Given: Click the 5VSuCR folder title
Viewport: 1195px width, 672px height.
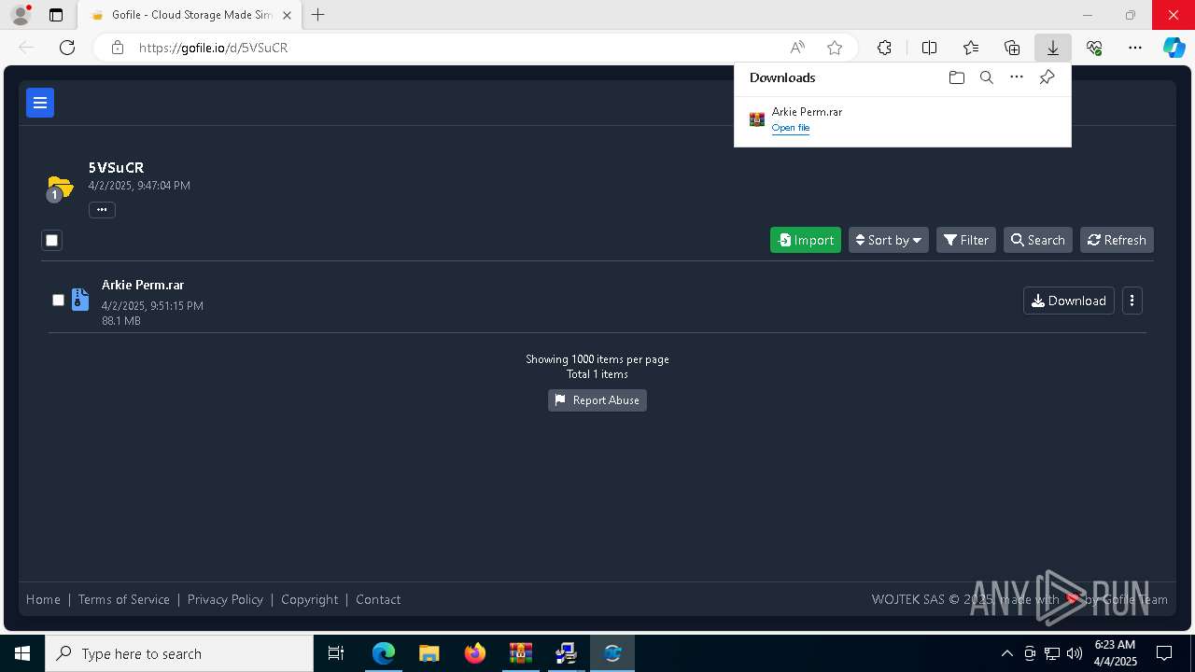Looking at the screenshot, I should click(x=116, y=168).
